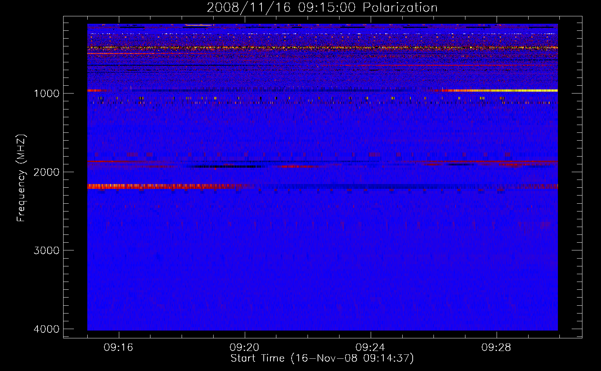Click the 2000 frequency tick label
The image size is (601, 371).
[x=46, y=172]
